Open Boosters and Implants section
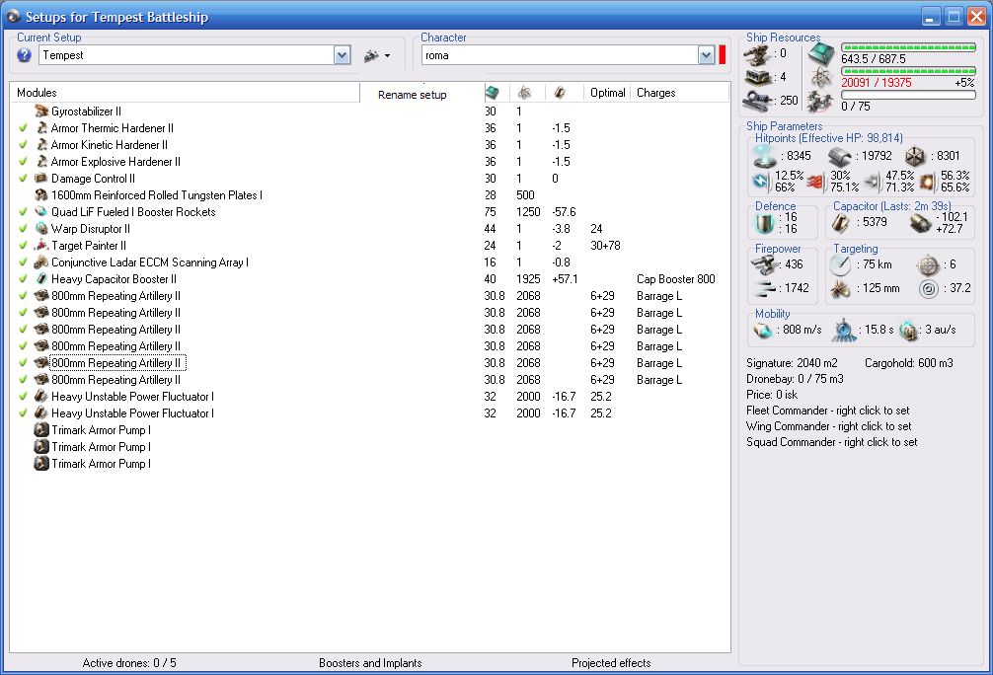 pos(370,663)
